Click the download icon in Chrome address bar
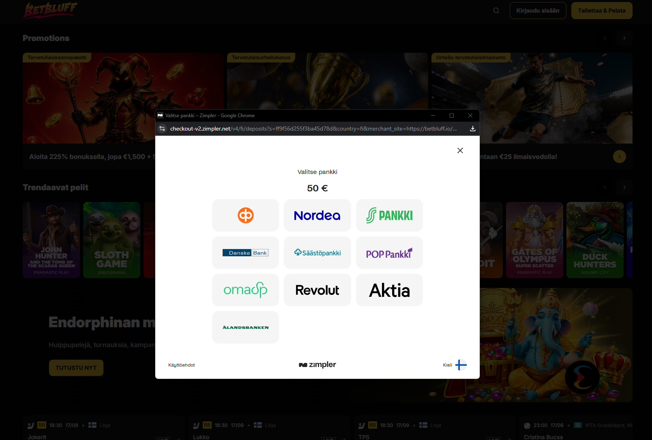Screen dimensions: 652x440 point(472,129)
